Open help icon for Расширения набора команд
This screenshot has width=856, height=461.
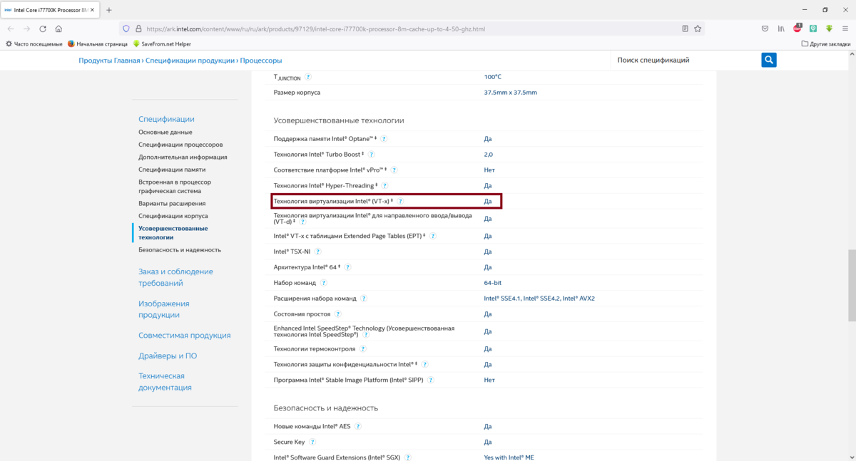(x=363, y=299)
